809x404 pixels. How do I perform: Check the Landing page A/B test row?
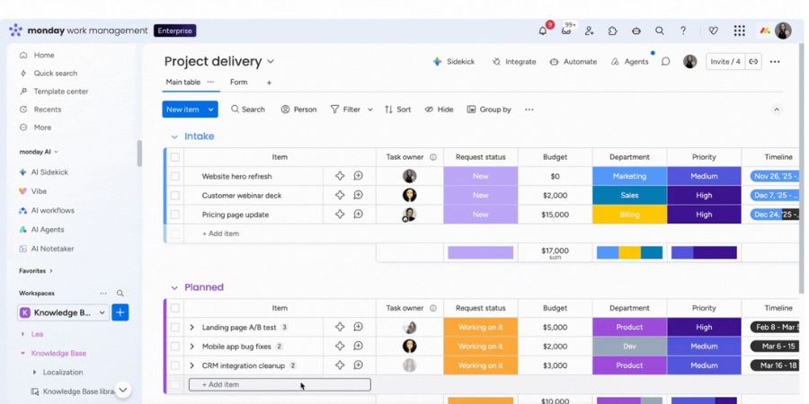pyautogui.click(x=175, y=327)
